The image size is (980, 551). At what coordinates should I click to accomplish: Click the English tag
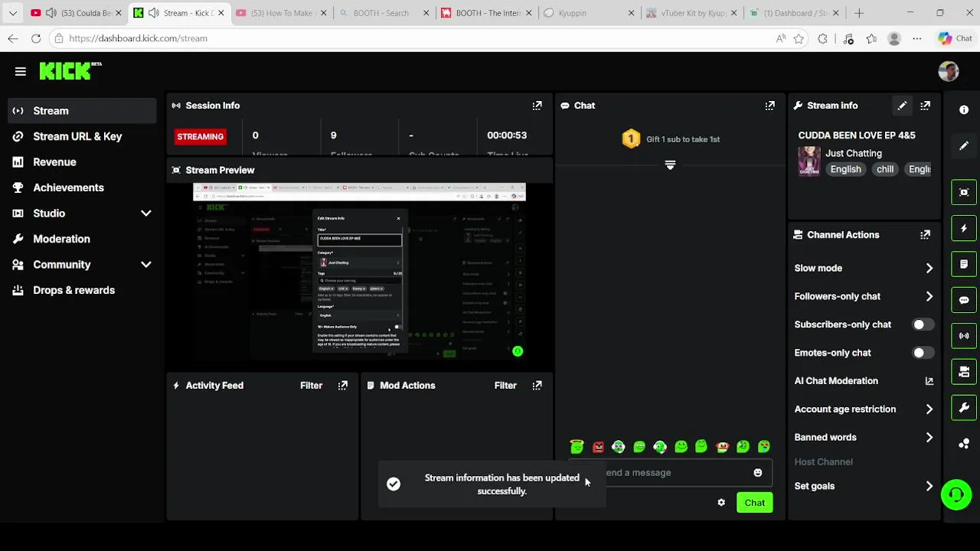click(846, 169)
